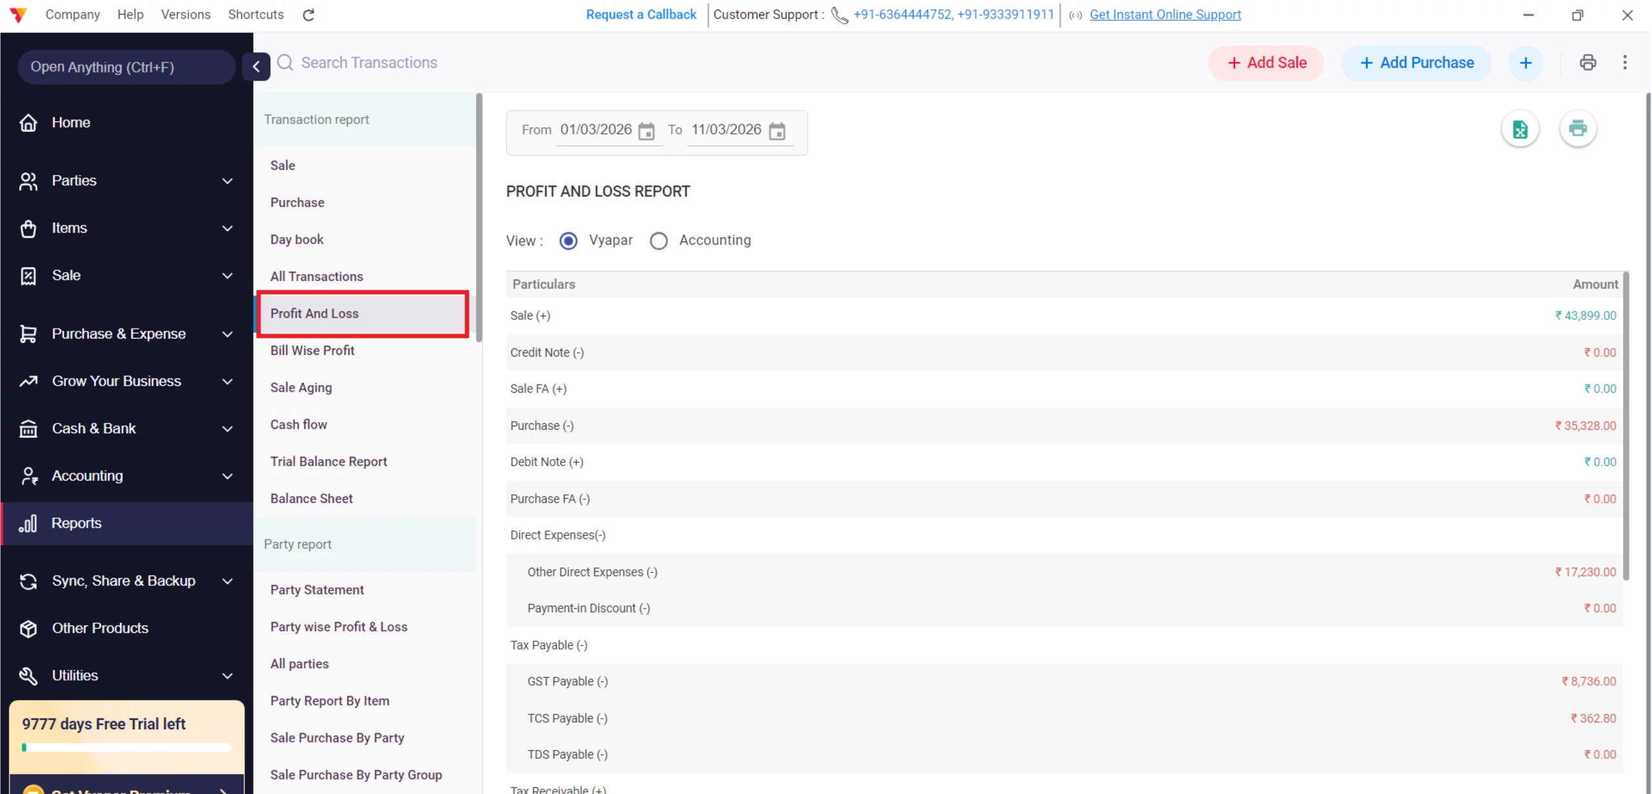Collapse sidebar using the back arrow
The height and width of the screenshot is (794, 1652).
256,66
